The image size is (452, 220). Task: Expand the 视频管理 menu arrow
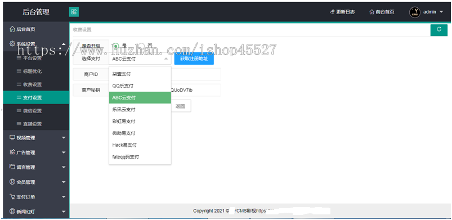point(64,138)
